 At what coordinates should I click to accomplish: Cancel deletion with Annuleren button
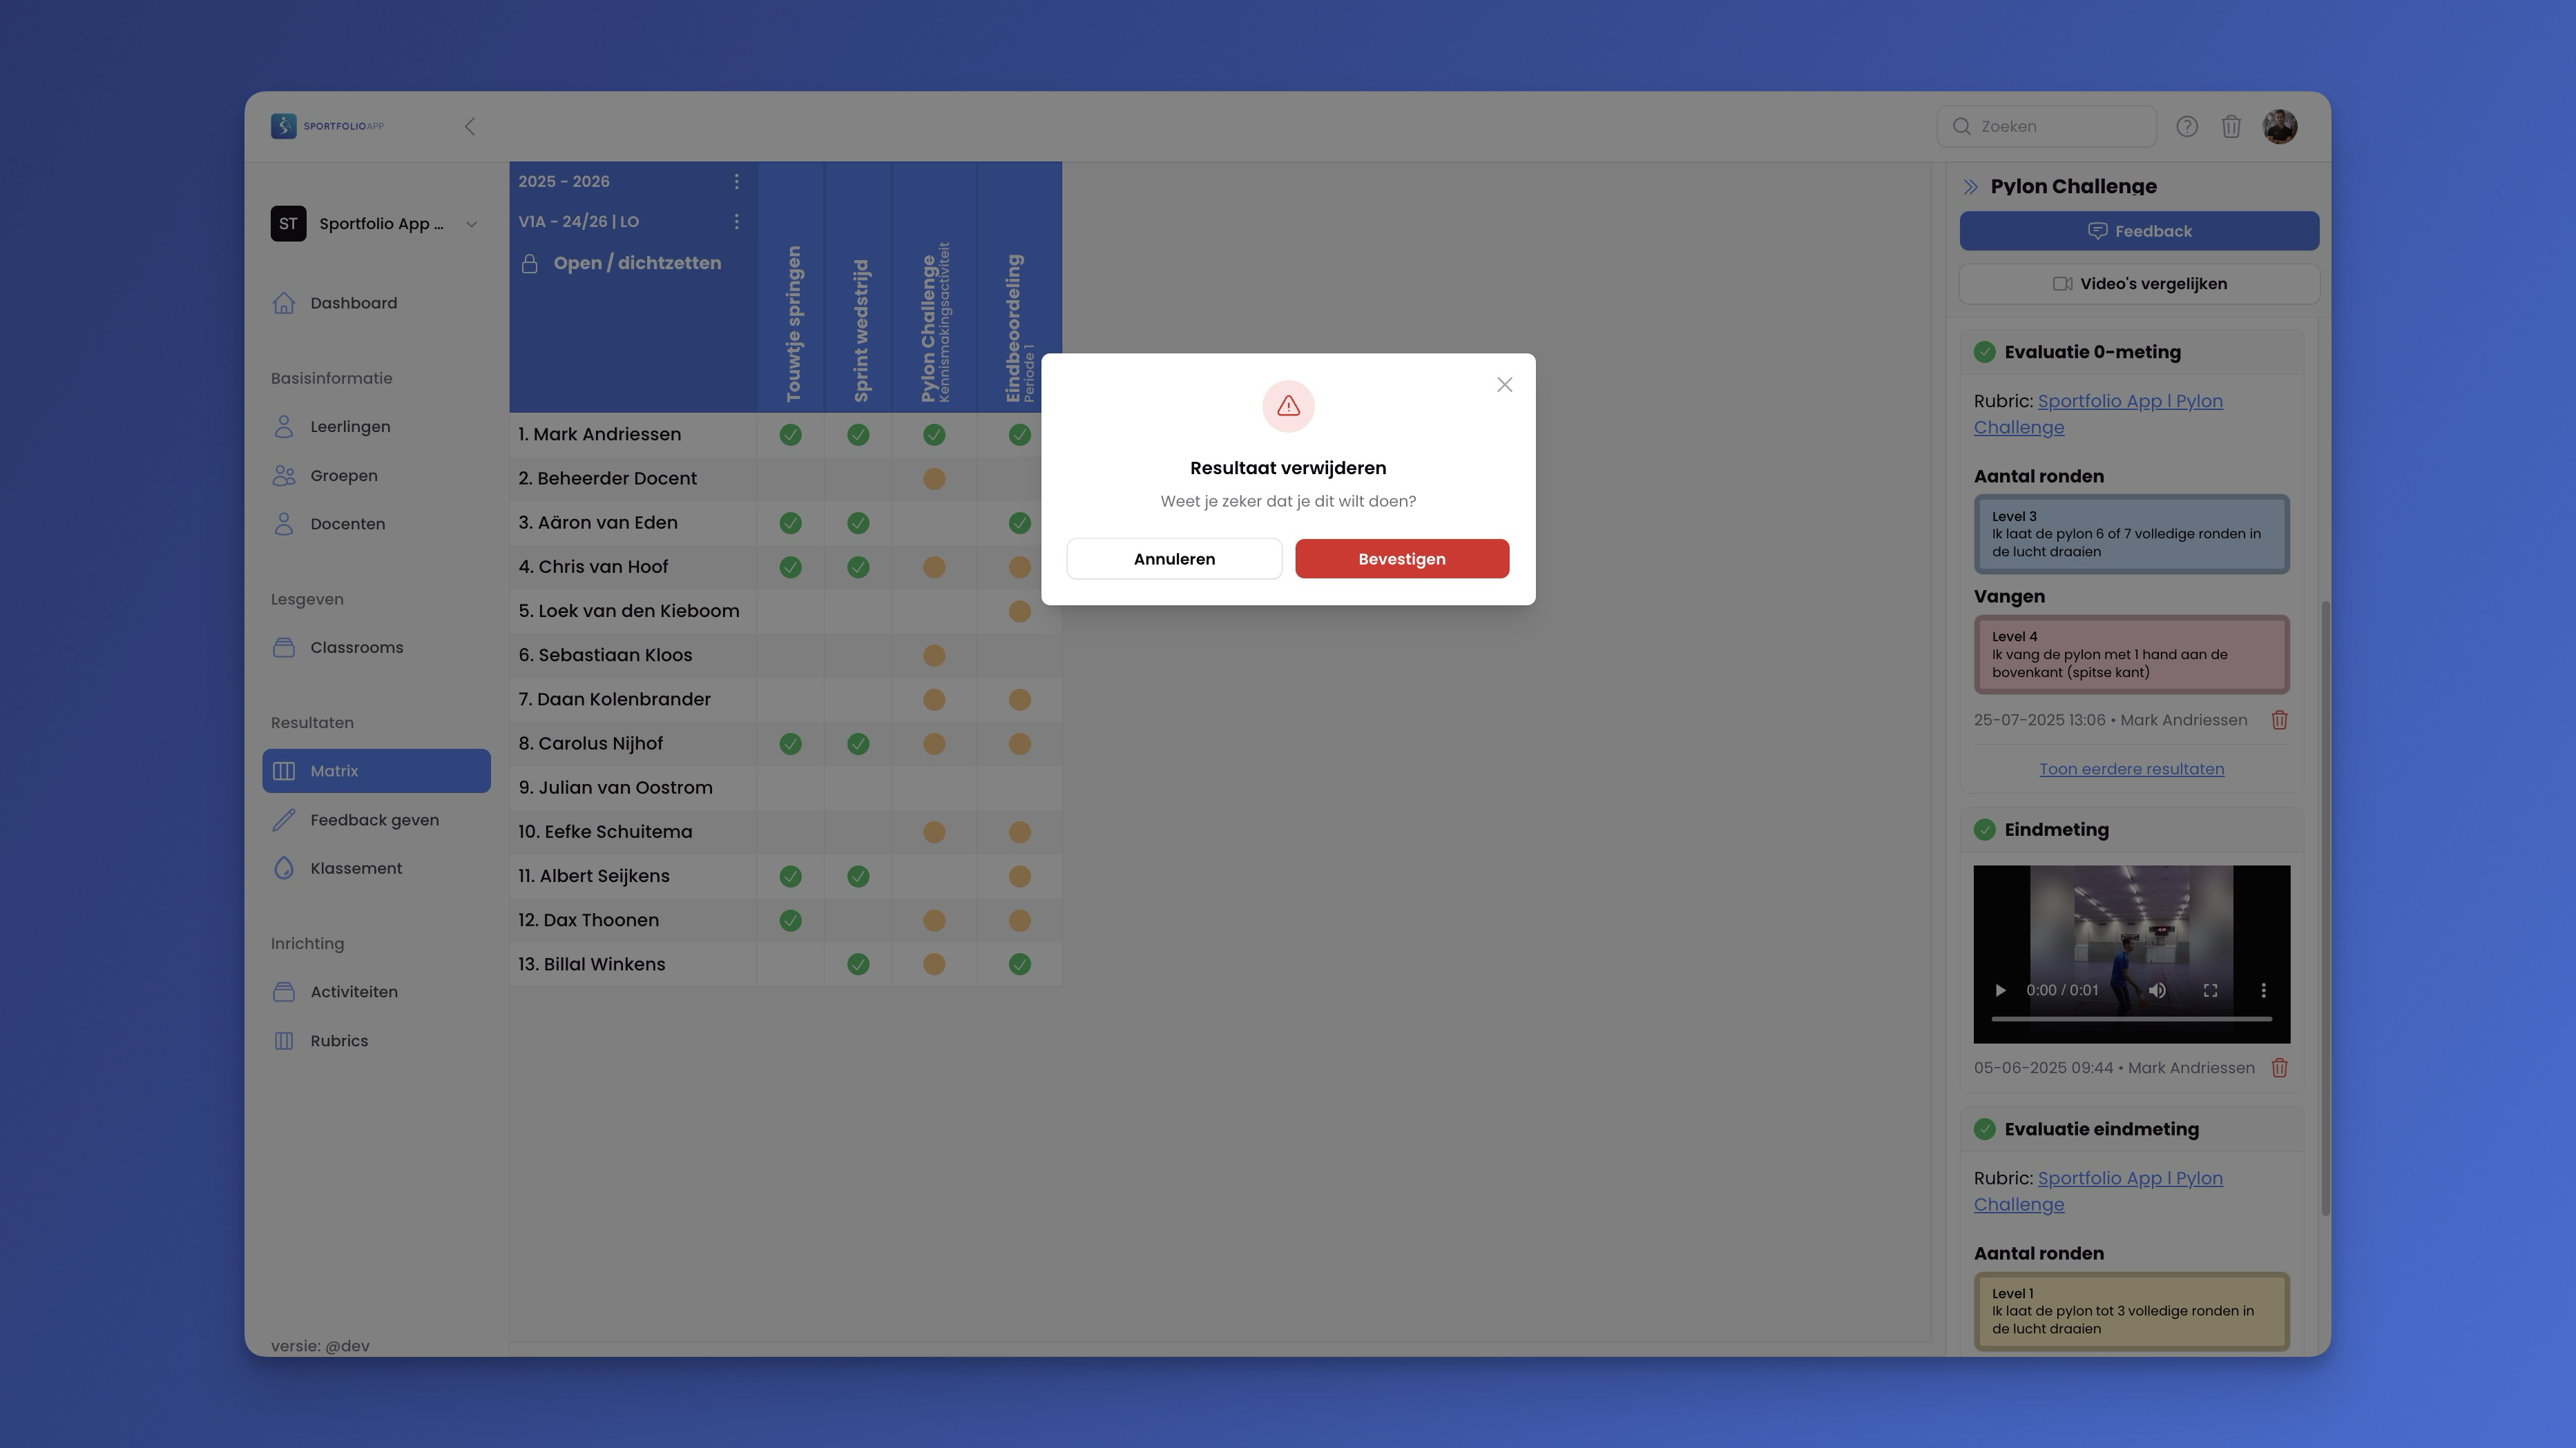click(x=1174, y=558)
